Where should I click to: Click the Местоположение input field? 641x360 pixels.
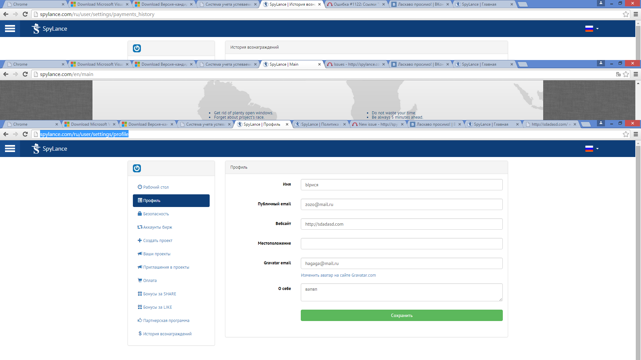click(x=401, y=244)
